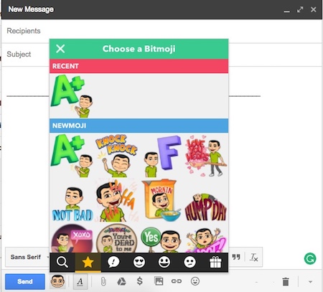Open Bitmoji search with magnifier icon
323x292 pixels.
point(62,262)
